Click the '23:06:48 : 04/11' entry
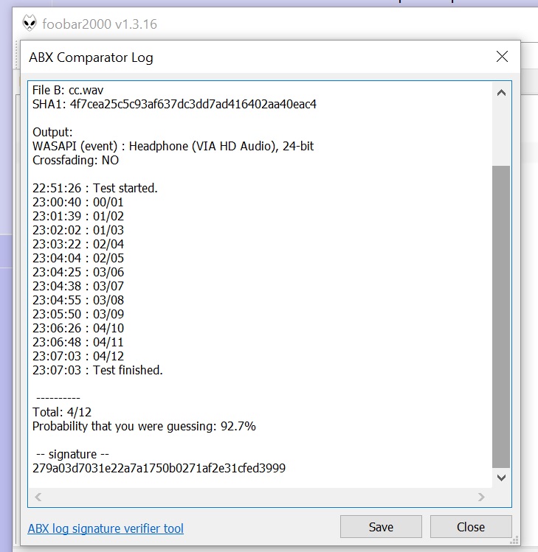538x552 pixels. [78, 342]
